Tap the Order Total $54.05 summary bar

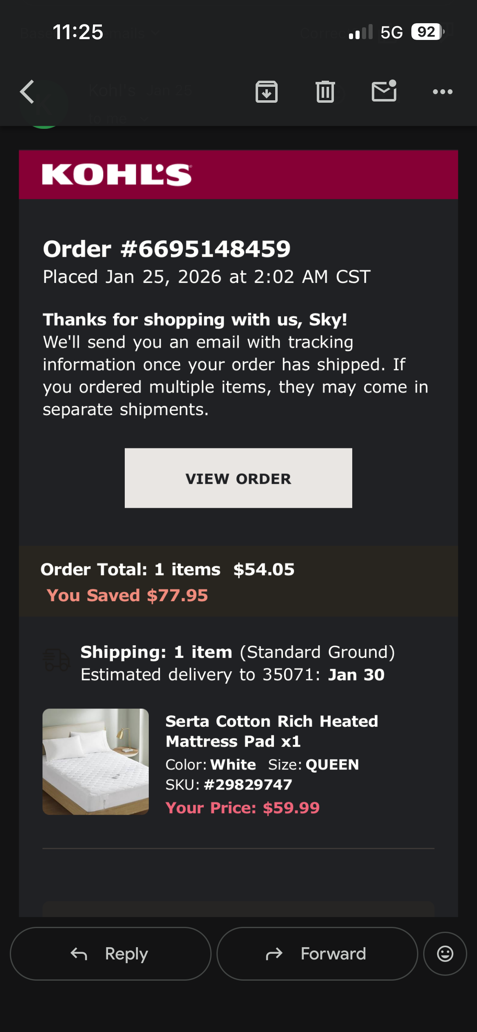coord(238,581)
